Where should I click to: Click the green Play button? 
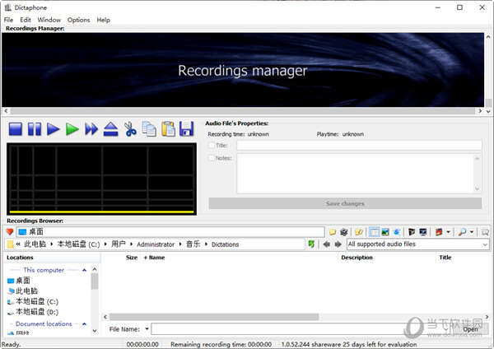point(72,129)
